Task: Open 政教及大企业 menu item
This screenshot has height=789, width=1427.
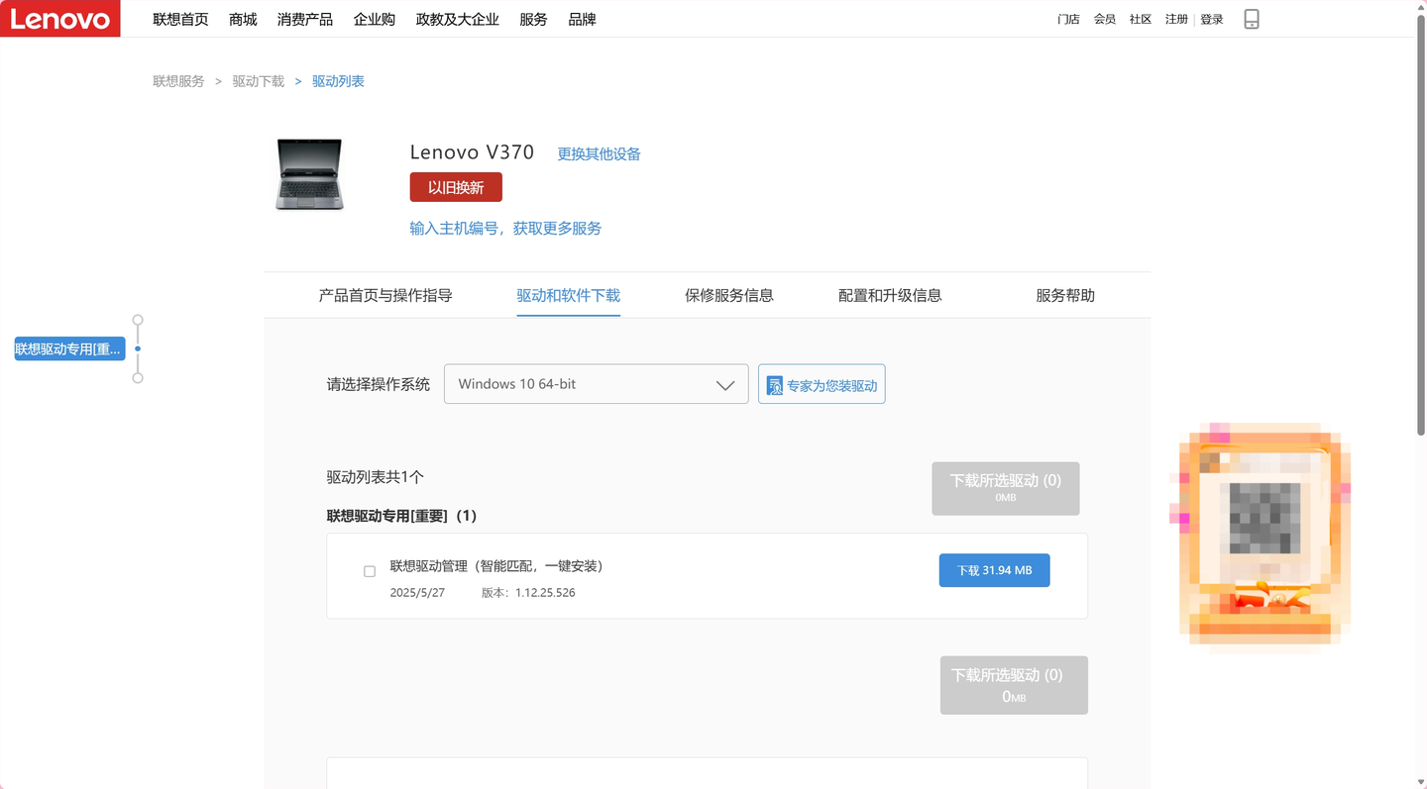Action: 458,20
